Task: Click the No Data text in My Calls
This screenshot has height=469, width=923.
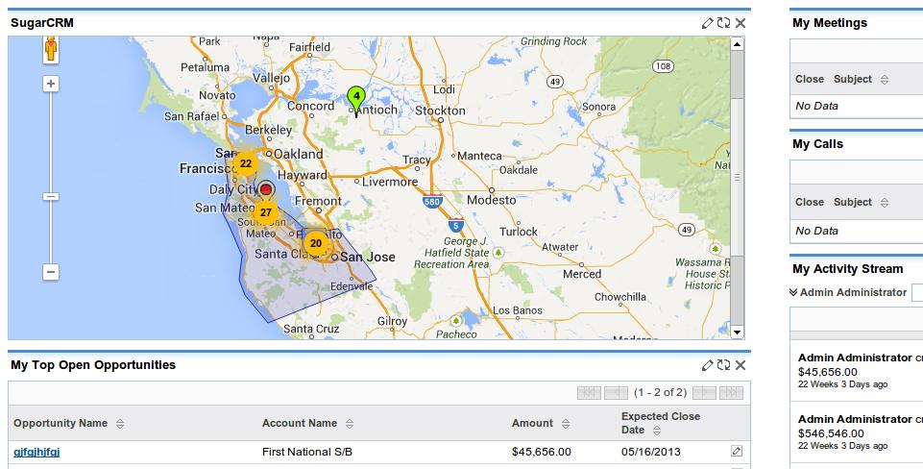Action: (816, 231)
